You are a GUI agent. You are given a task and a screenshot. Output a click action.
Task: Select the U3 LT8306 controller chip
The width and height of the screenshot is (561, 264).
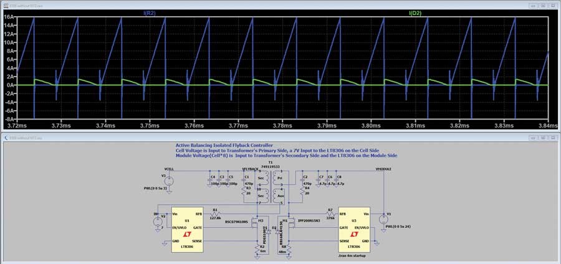tap(354, 229)
